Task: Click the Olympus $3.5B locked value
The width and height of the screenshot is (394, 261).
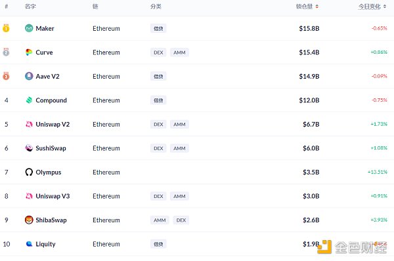Action: (311, 172)
